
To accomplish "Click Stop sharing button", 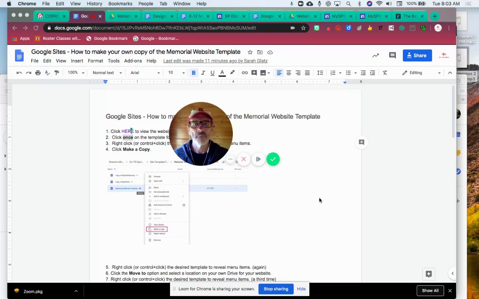I will [276, 289].
